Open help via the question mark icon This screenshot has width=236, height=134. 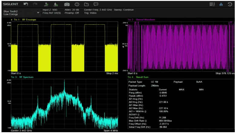[x=77, y=4]
